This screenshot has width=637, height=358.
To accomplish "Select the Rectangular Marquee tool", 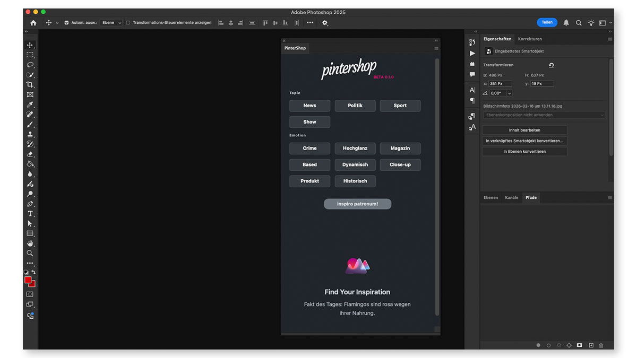I will [x=30, y=55].
